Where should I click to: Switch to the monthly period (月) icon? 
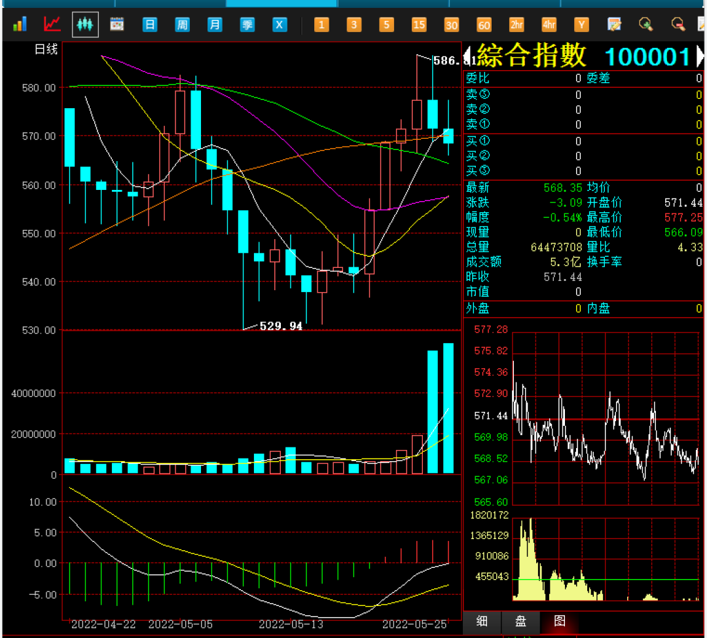[215, 24]
